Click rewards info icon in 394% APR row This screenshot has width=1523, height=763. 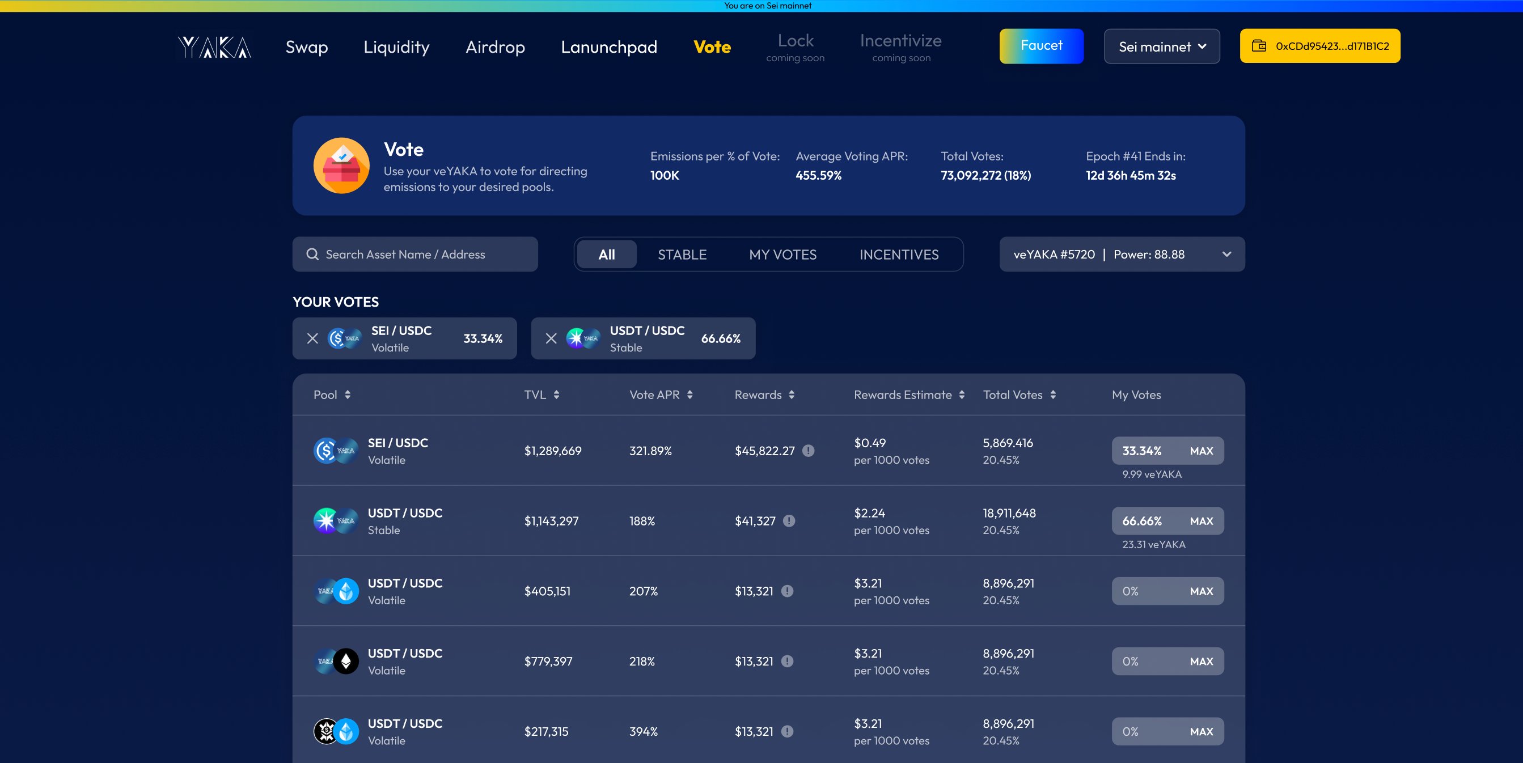(x=787, y=731)
